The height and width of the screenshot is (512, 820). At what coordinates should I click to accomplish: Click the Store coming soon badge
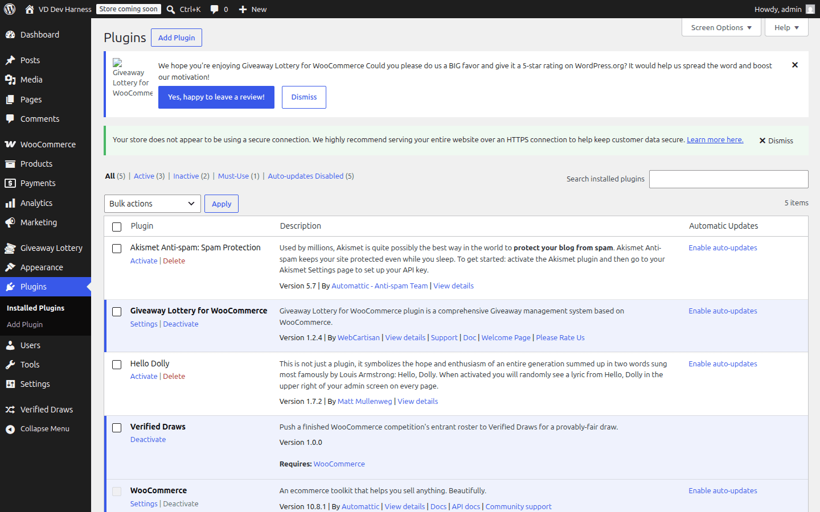(129, 9)
